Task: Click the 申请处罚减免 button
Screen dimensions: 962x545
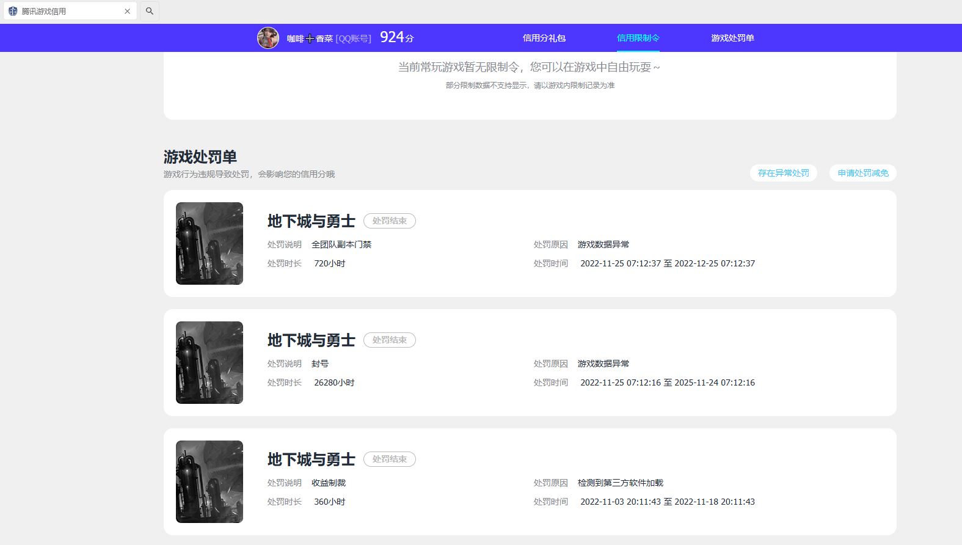Action: (863, 173)
